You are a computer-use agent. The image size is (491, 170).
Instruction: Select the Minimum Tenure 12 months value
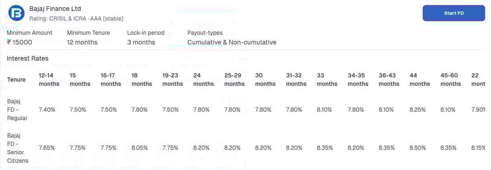82,42
